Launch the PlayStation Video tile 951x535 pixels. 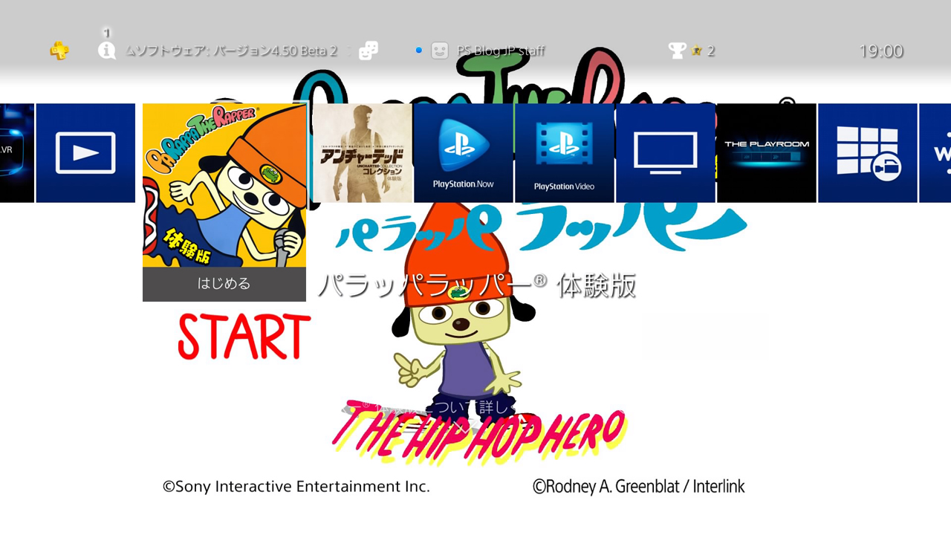pyautogui.click(x=565, y=152)
